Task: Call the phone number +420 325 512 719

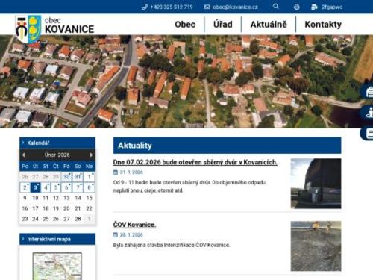Action: tap(172, 7)
